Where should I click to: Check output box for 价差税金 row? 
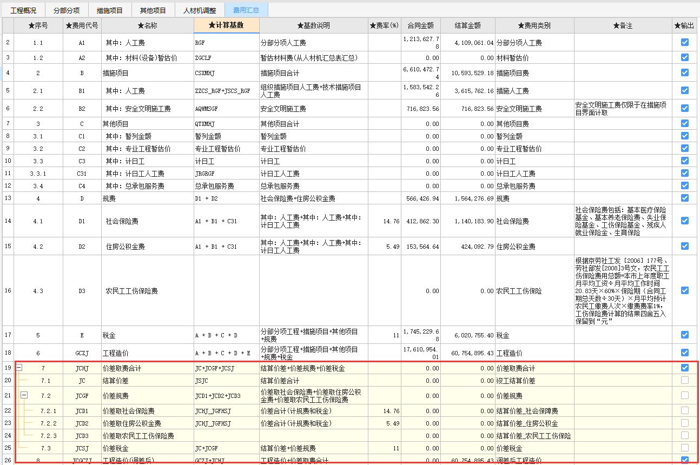(x=685, y=448)
